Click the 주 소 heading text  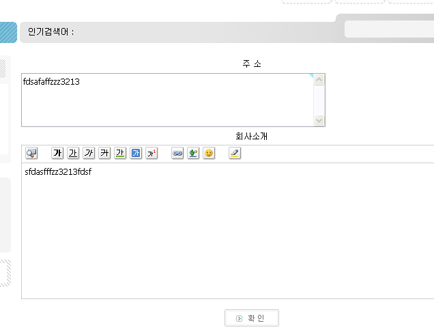click(252, 64)
